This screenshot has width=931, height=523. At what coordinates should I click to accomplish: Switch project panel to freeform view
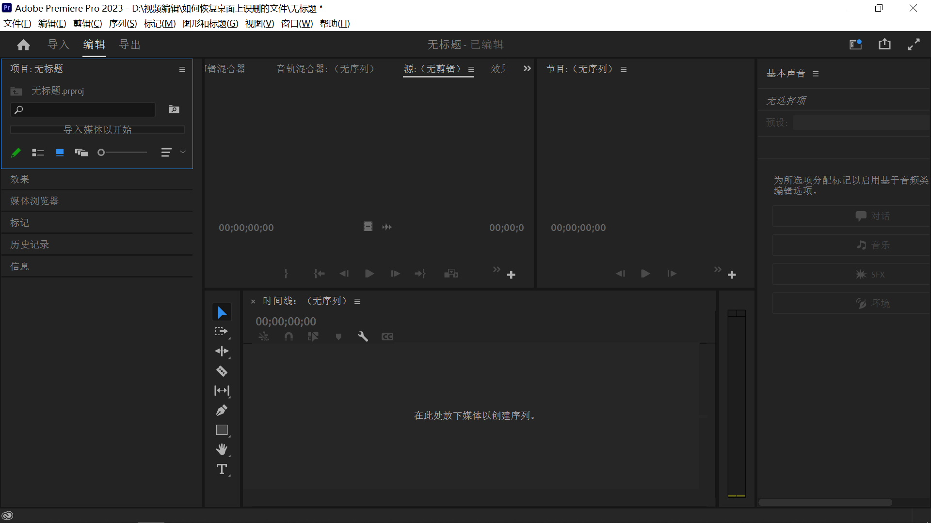point(81,153)
